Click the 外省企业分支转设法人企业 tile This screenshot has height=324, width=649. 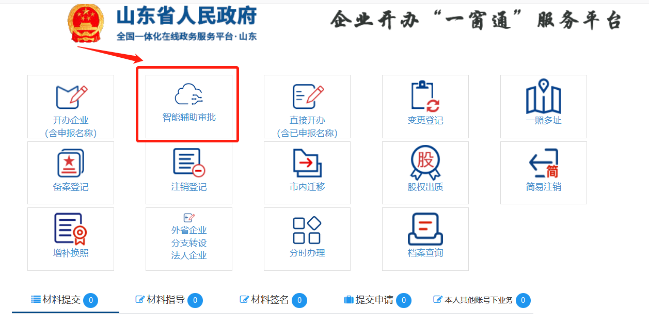189,239
